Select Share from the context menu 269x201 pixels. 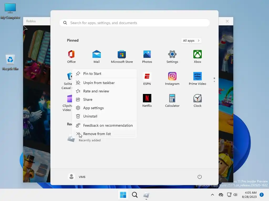105,99
